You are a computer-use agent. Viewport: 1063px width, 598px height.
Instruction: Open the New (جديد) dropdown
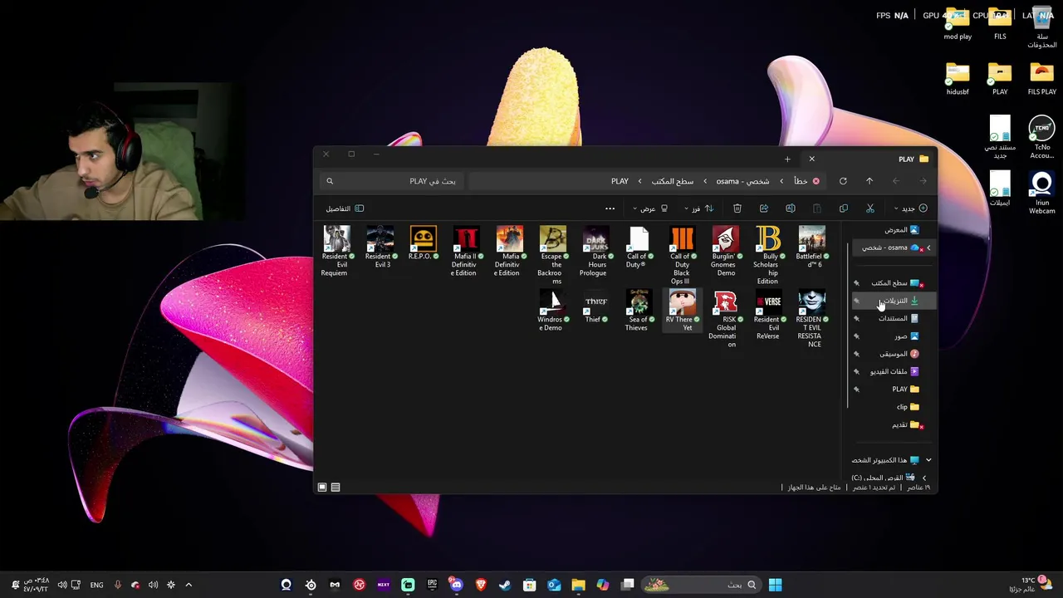[910, 208]
